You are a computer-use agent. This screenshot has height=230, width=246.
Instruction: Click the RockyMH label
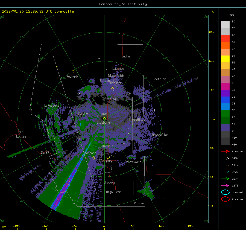coord(72,77)
